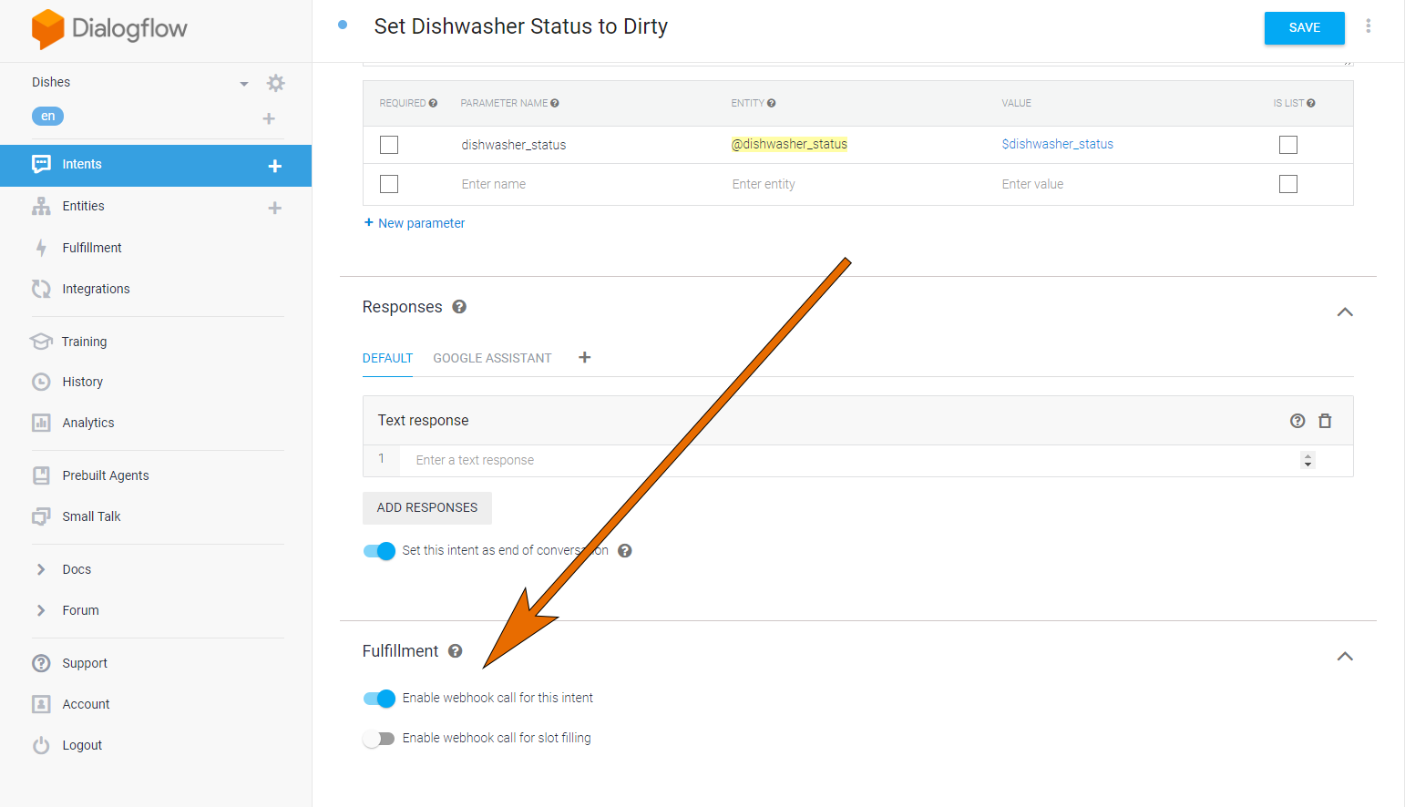Open the agent settings gear icon
The image size is (1405, 807).
click(276, 82)
